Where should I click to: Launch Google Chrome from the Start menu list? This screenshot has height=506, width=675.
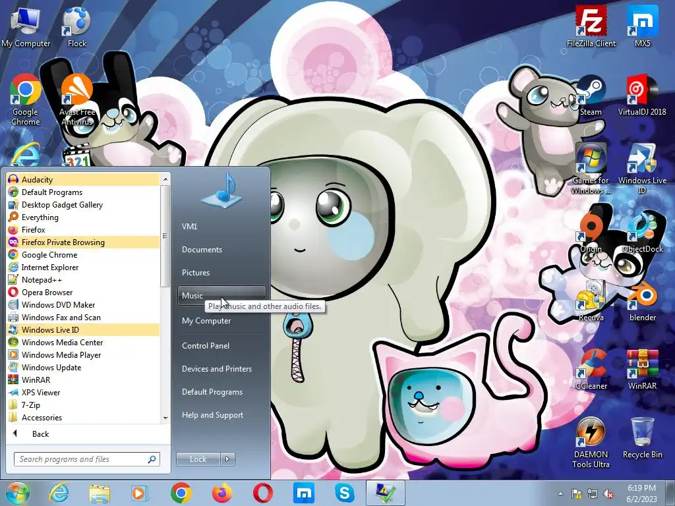[83, 254]
